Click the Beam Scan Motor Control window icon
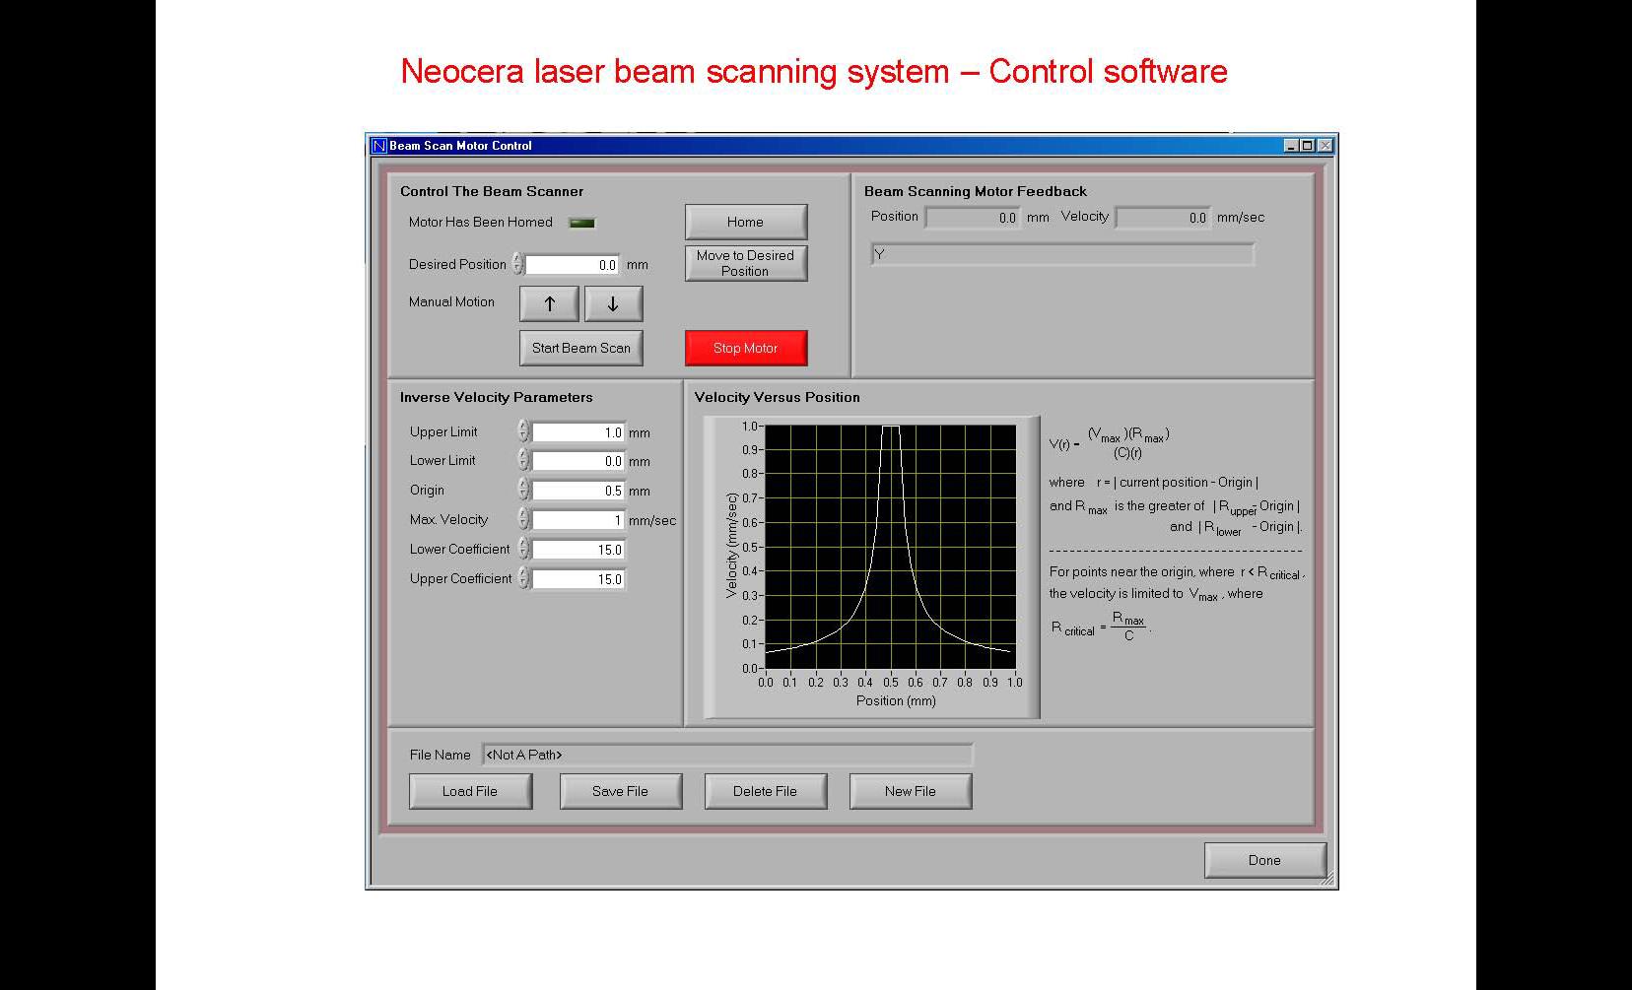Image resolution: width=1632 pixels, height=990 pixels. pos(378,146)
